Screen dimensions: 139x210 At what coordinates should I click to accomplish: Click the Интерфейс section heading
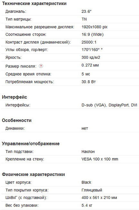click(x=14, y=97)
